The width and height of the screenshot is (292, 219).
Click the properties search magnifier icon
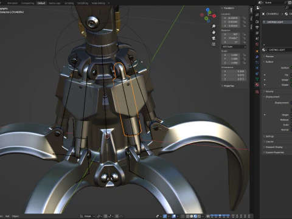[x=287, y=8]
